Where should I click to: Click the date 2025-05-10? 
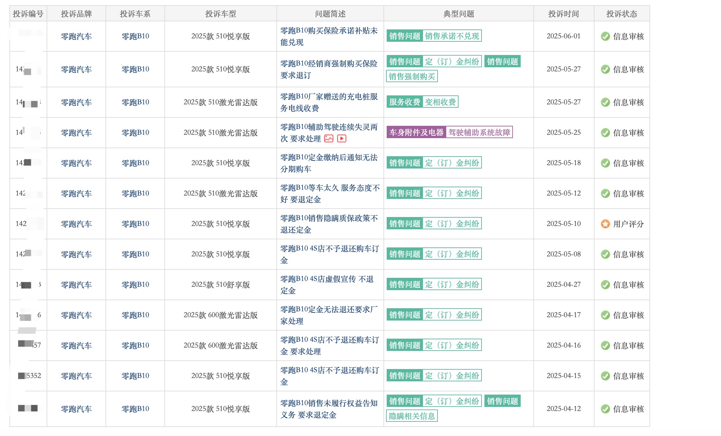click(564, 224)
